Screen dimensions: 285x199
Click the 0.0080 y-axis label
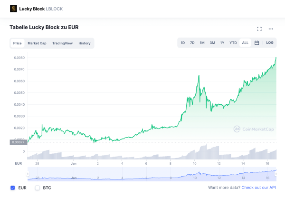pos(19,58)
